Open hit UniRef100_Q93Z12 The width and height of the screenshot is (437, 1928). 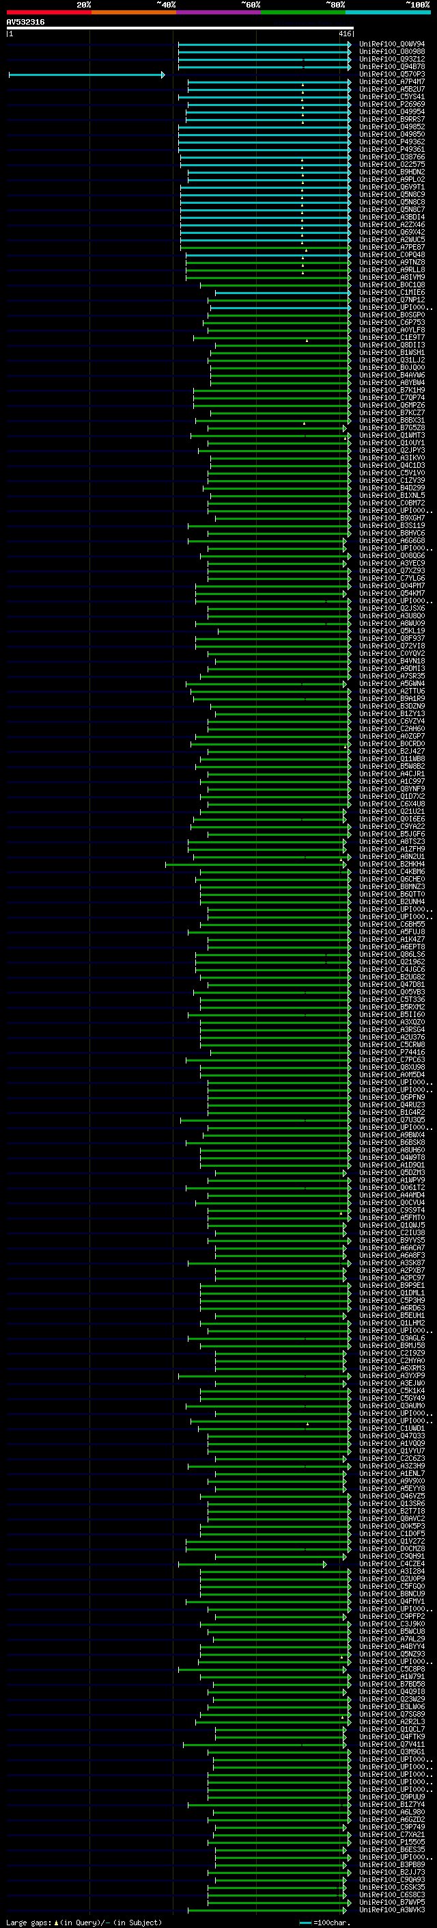pos(392,60)
